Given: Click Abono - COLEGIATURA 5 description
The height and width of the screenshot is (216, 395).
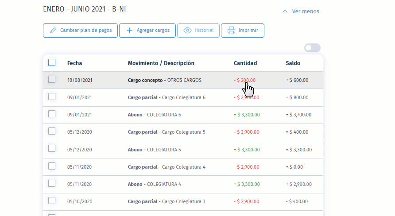Looking at the screenshot, I should tap(155, 150).
